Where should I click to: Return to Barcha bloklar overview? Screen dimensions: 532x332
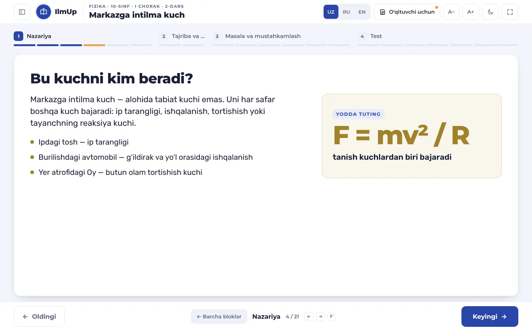[219, 317]
